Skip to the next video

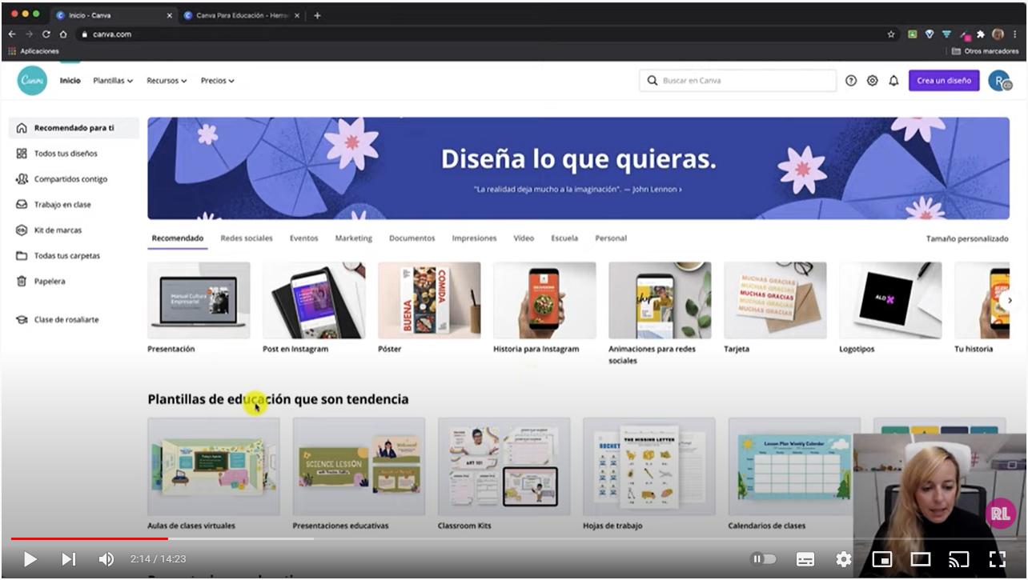69,559
